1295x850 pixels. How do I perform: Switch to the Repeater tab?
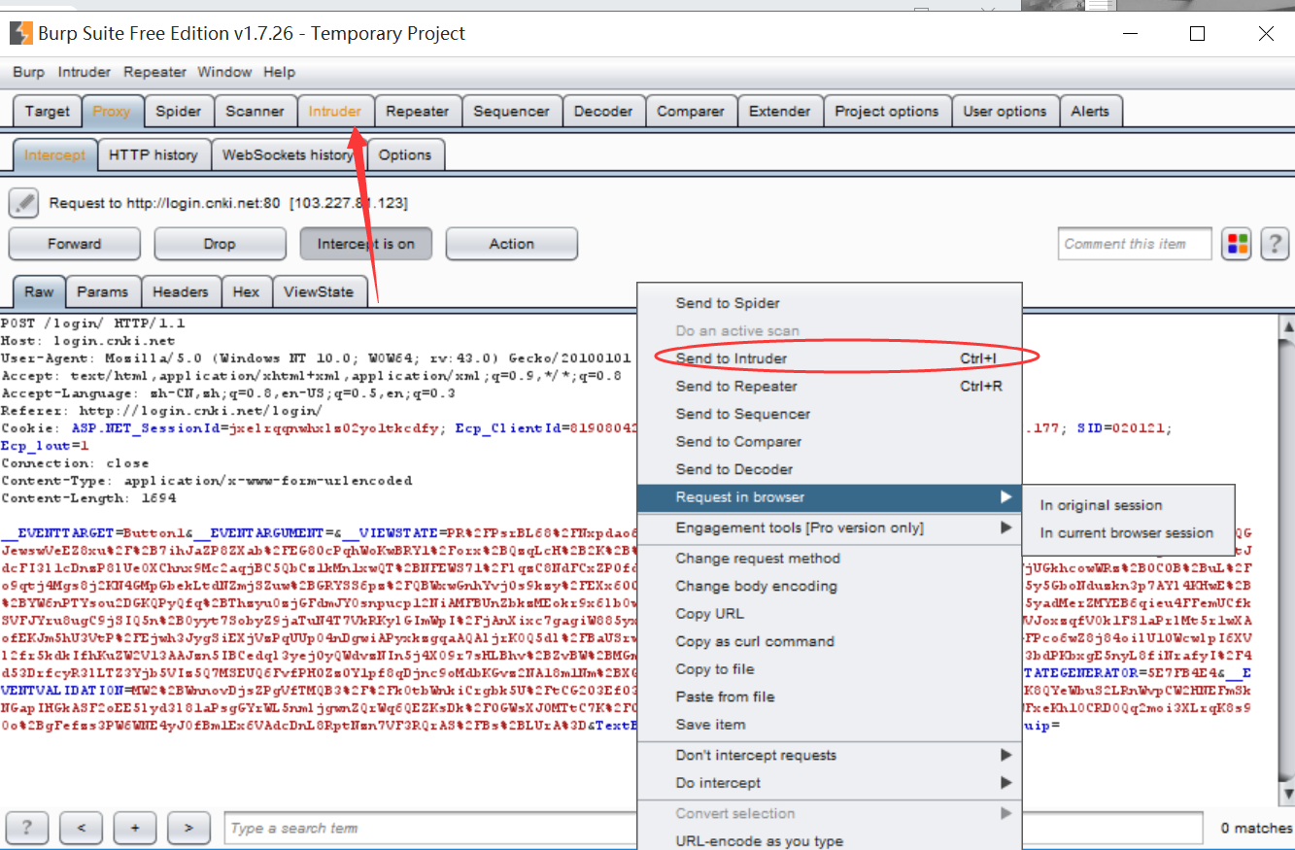[x=418, y=111]
